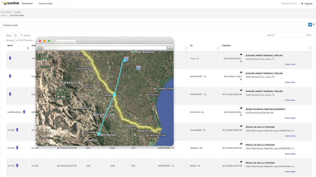This screenshot has height=177, width=316.
Task: Click the location pin next to SHV773
Action: tap(17, 165)
